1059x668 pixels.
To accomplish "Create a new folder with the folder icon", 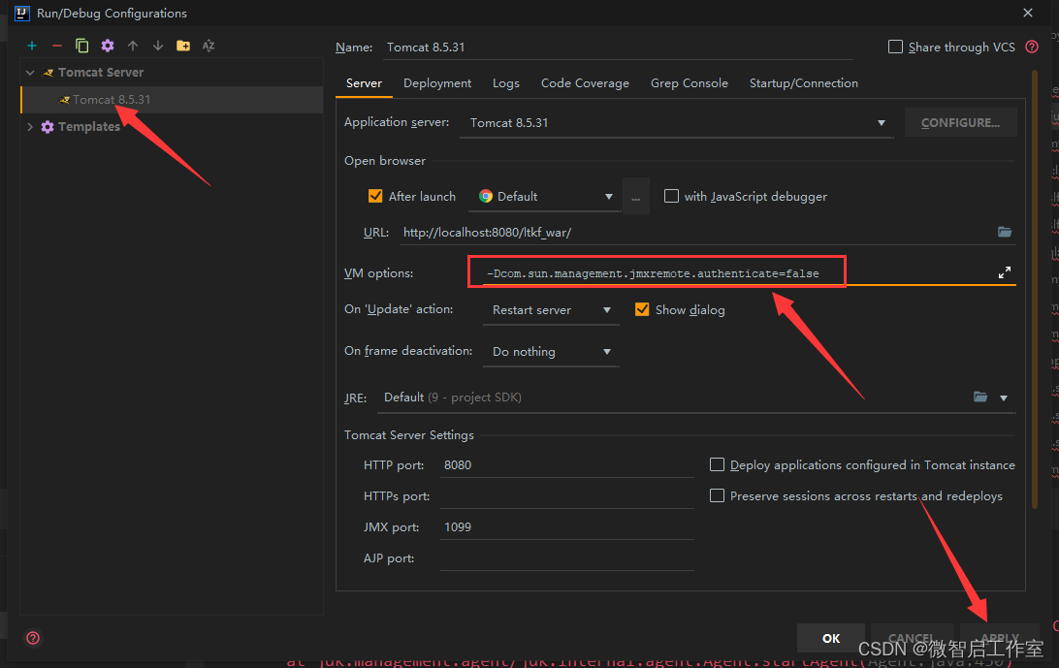I will coord(183,46).
